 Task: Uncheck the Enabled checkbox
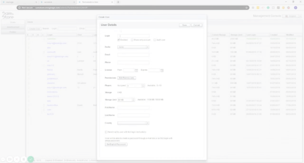point(119,40)
